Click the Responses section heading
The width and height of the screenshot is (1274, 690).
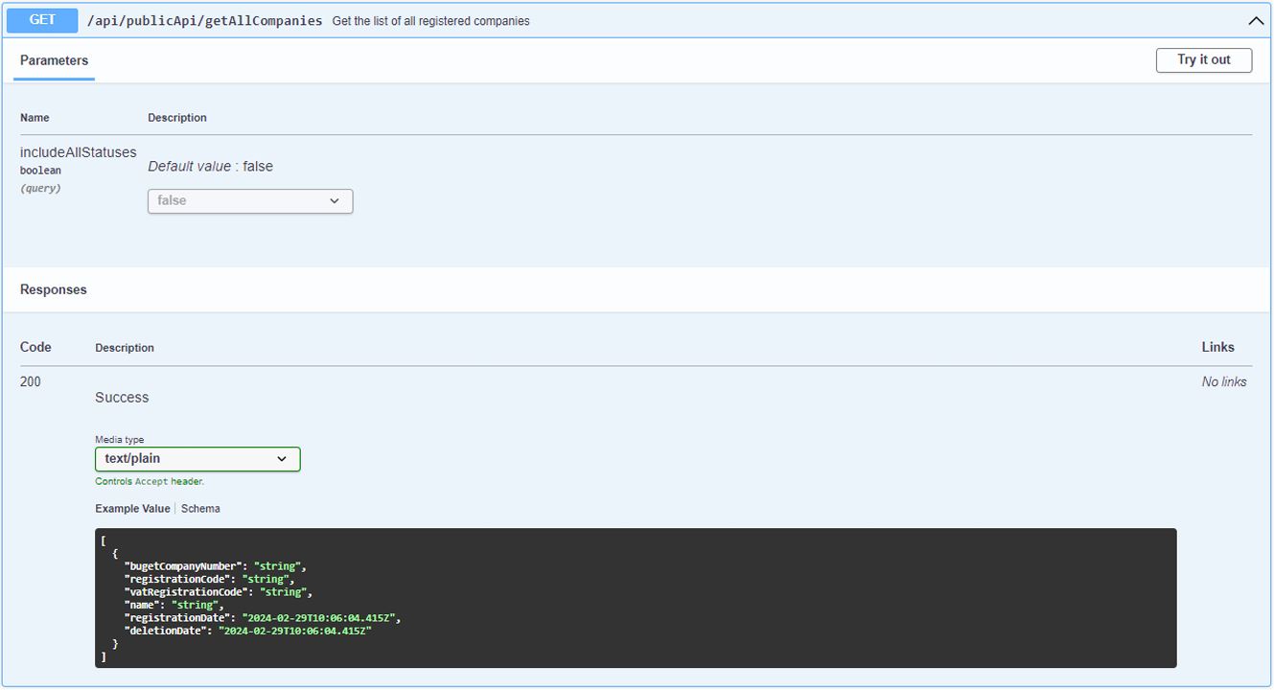(x=54, y=289)
